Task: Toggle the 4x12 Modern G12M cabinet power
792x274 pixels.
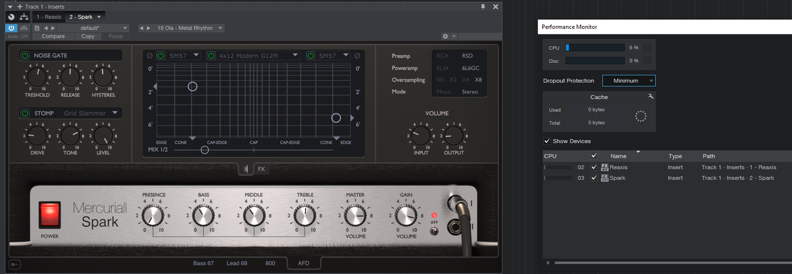Action: pos(211,56)
